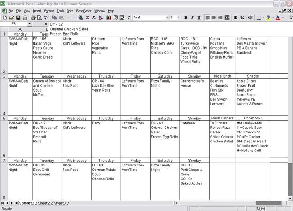This screenshot has width=293, height=211.
Task: Open the Borders dropdown arrow
Action: (x=263, y=18)
